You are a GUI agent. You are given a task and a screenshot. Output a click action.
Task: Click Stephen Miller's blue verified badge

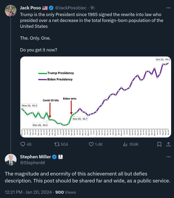(54, 157)
